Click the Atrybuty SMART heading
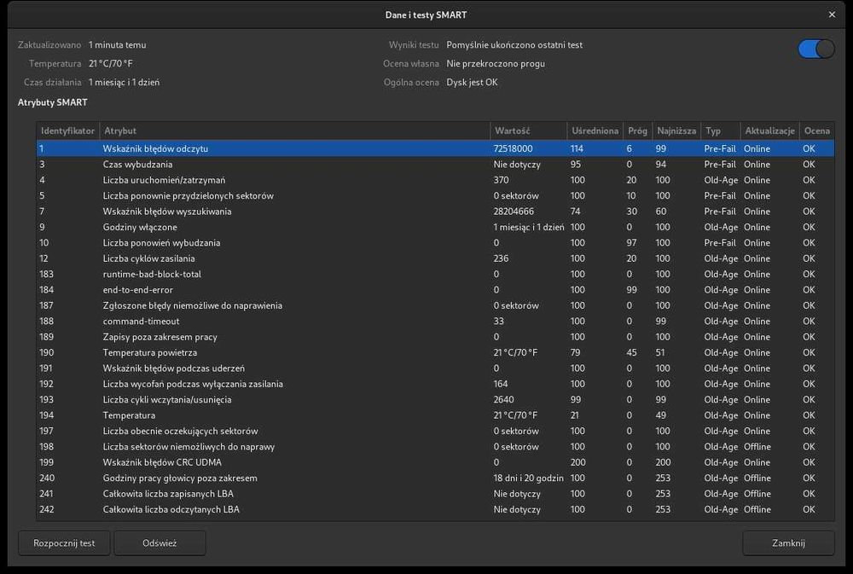853x574 pixels. pyautogui.click(x=52, y=102)
